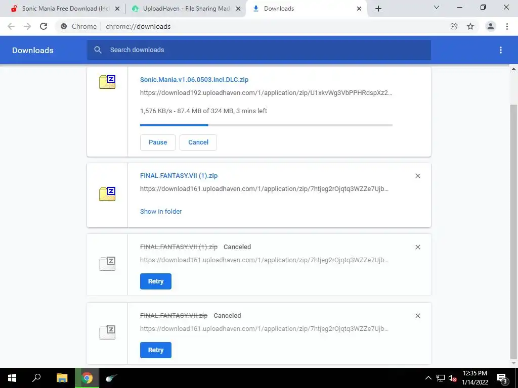Screen dimensions: 518x388
Task: Click the search magnifier icon in Downloads
Action: pos(98,50)
